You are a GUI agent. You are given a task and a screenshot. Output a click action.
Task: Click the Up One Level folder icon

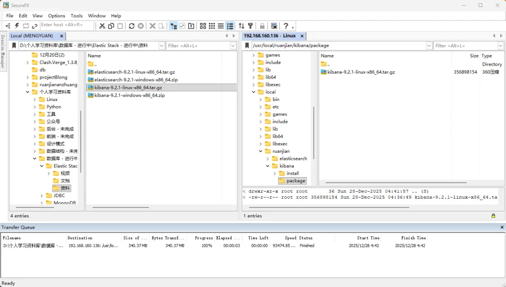pos(191,26)
